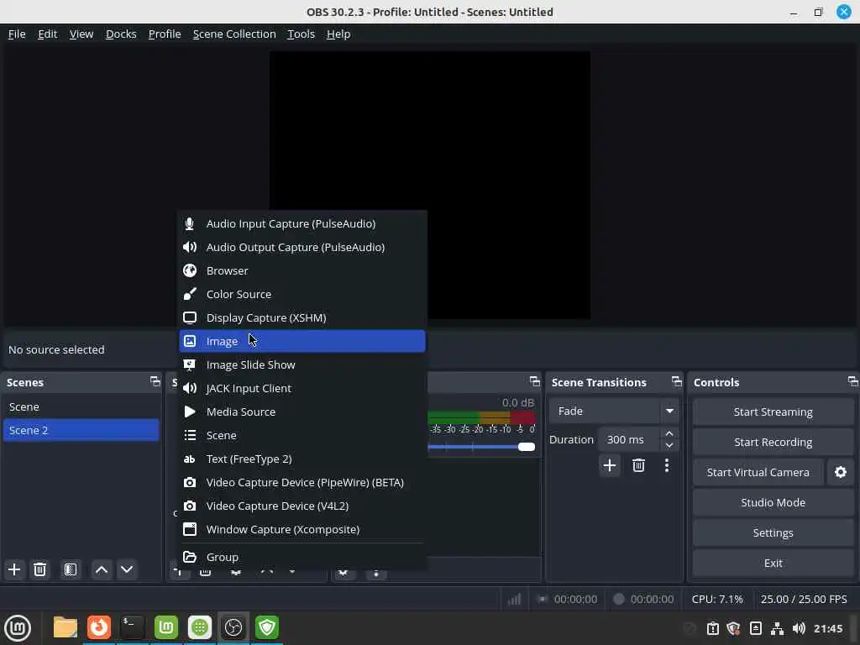The width and height of the screenshot is (860, 645).
Task: Add a Scene as source
Action: [x=302, y=436]
